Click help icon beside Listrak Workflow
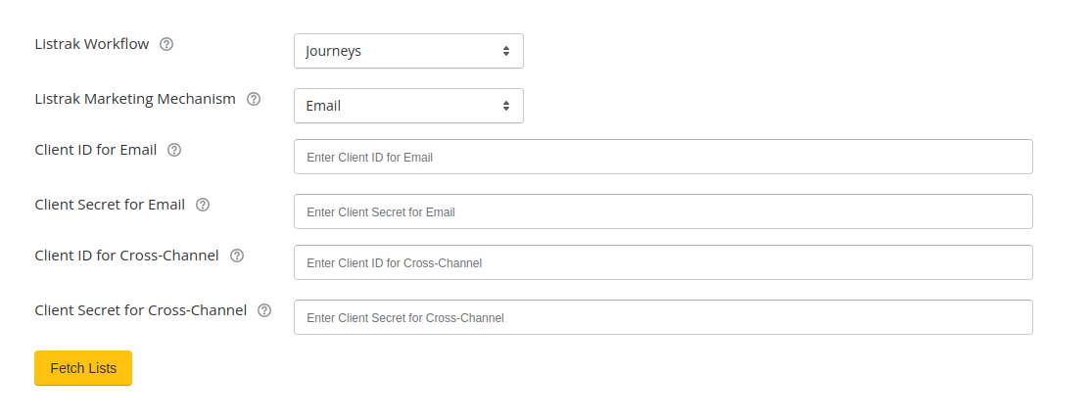Screen dimensions: 1089x420 (x=166, y=44)
